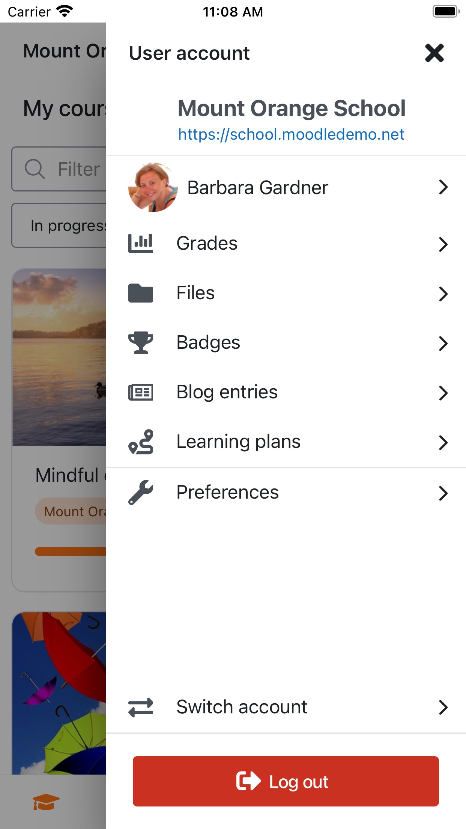Open Blog entries from the menu
This screenshot has width=466, height=829.
pos(227,392)
